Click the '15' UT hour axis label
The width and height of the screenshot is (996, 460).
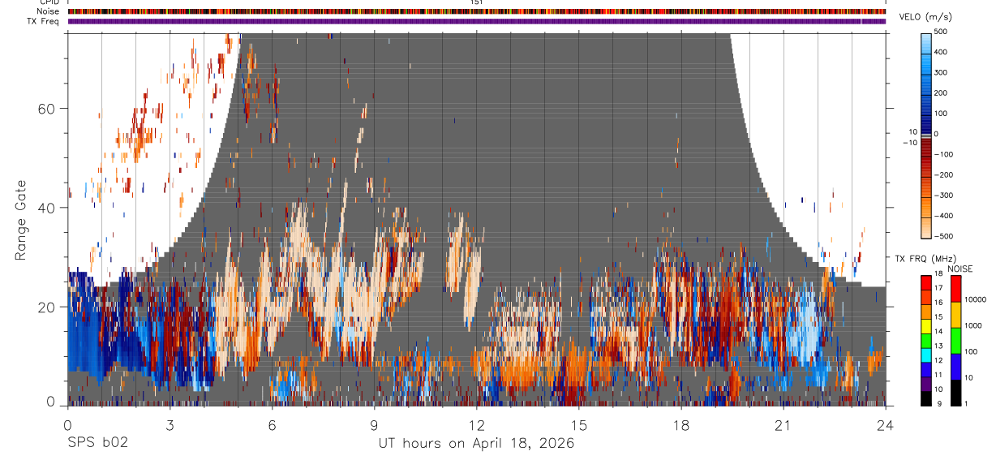click(x=578, y=424)
